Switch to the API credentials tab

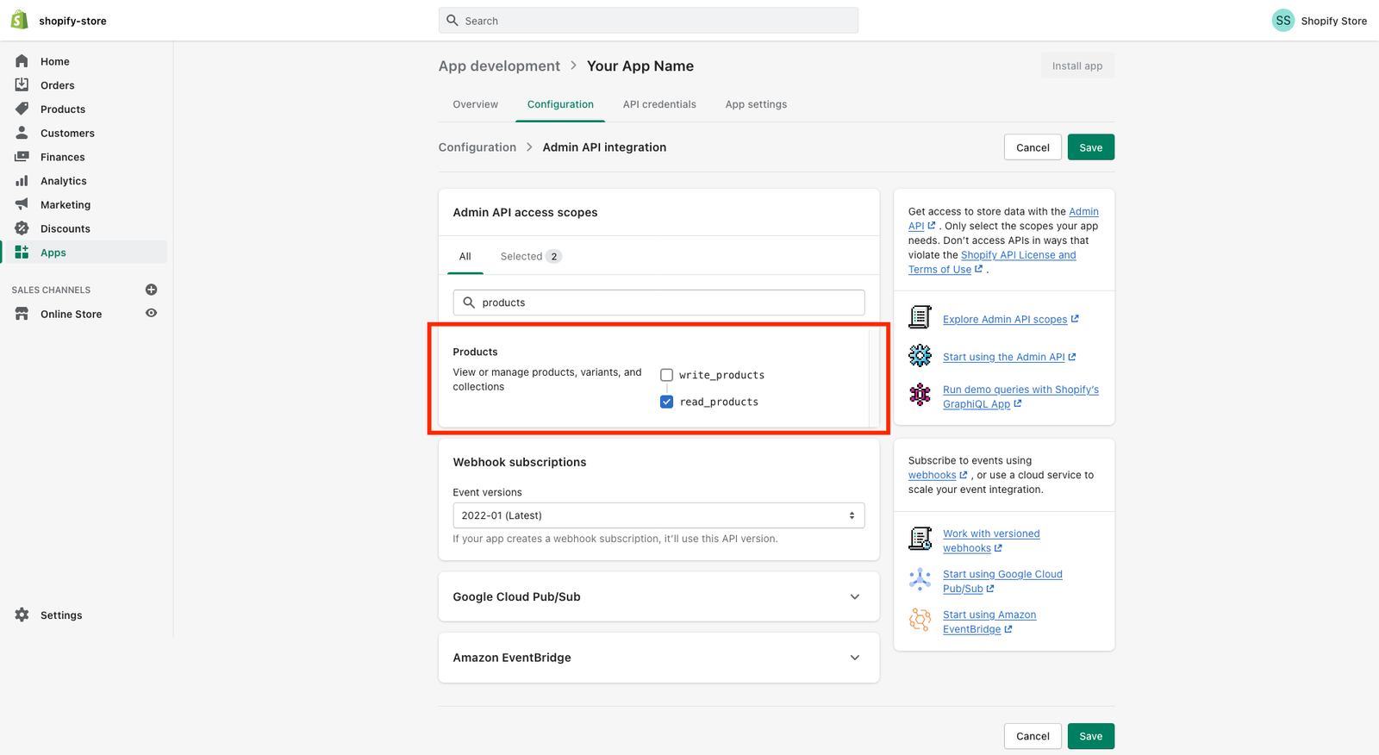click(659, 104)
